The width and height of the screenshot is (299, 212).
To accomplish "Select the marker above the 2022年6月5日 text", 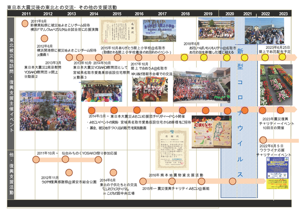I will (263, 140).
